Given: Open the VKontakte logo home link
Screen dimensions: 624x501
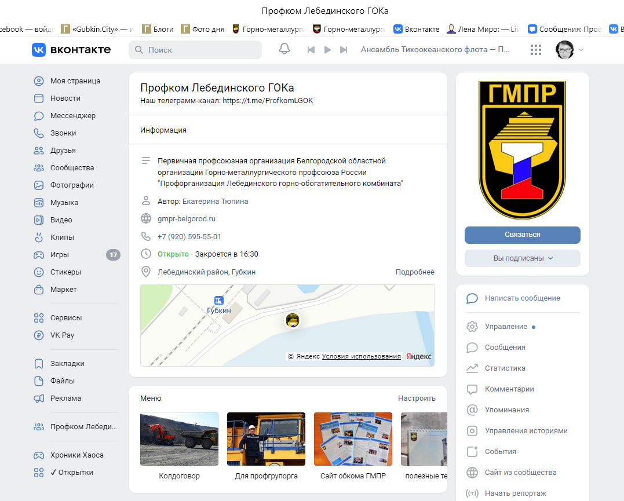Looking at the screenshot, I should [x=71, y=50].
